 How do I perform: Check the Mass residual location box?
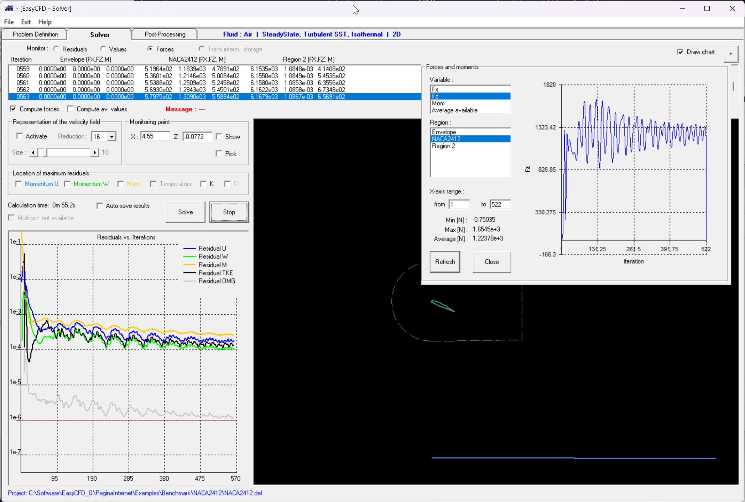(121, 184)
